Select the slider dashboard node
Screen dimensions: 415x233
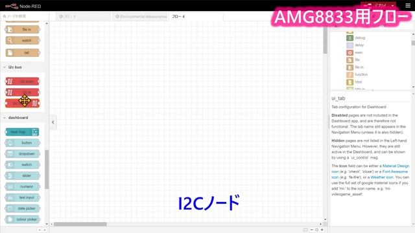[x=23, y=175]
